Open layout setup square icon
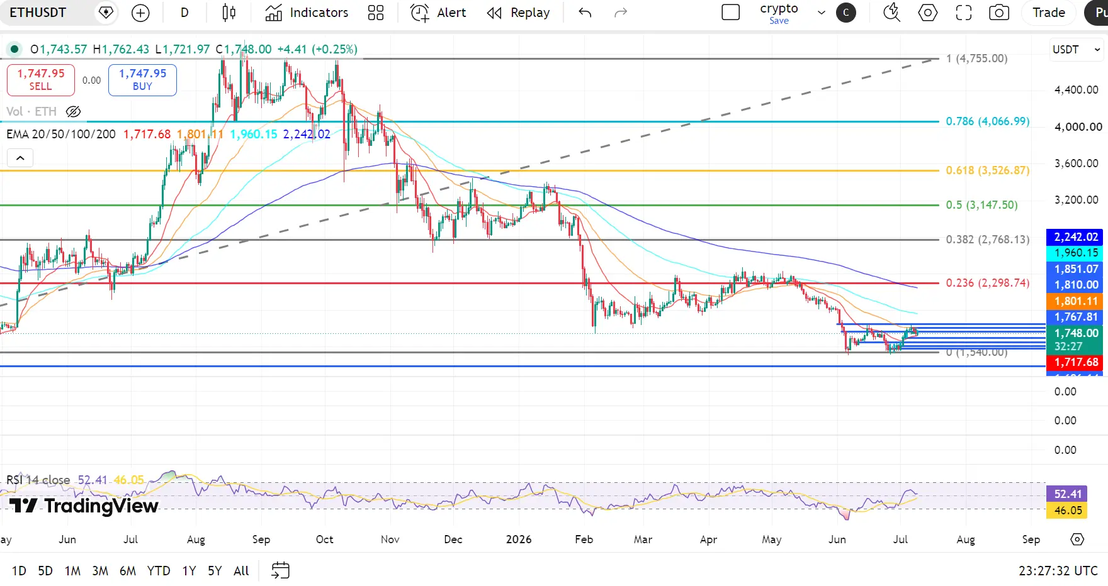The width and height of the screenshot is (1108, 586). click(x=730, y=13)
